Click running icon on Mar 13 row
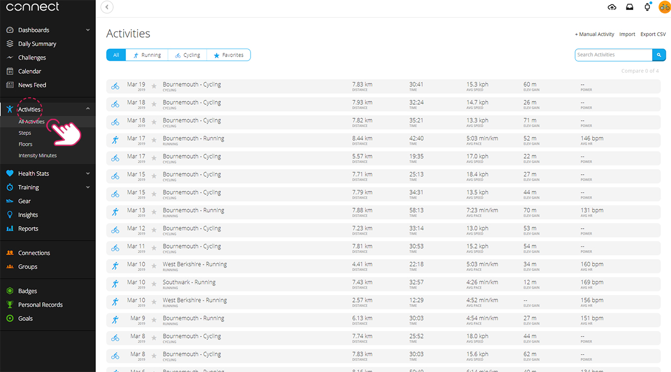Screen dimensions: 671x372 tap(115, 212)
